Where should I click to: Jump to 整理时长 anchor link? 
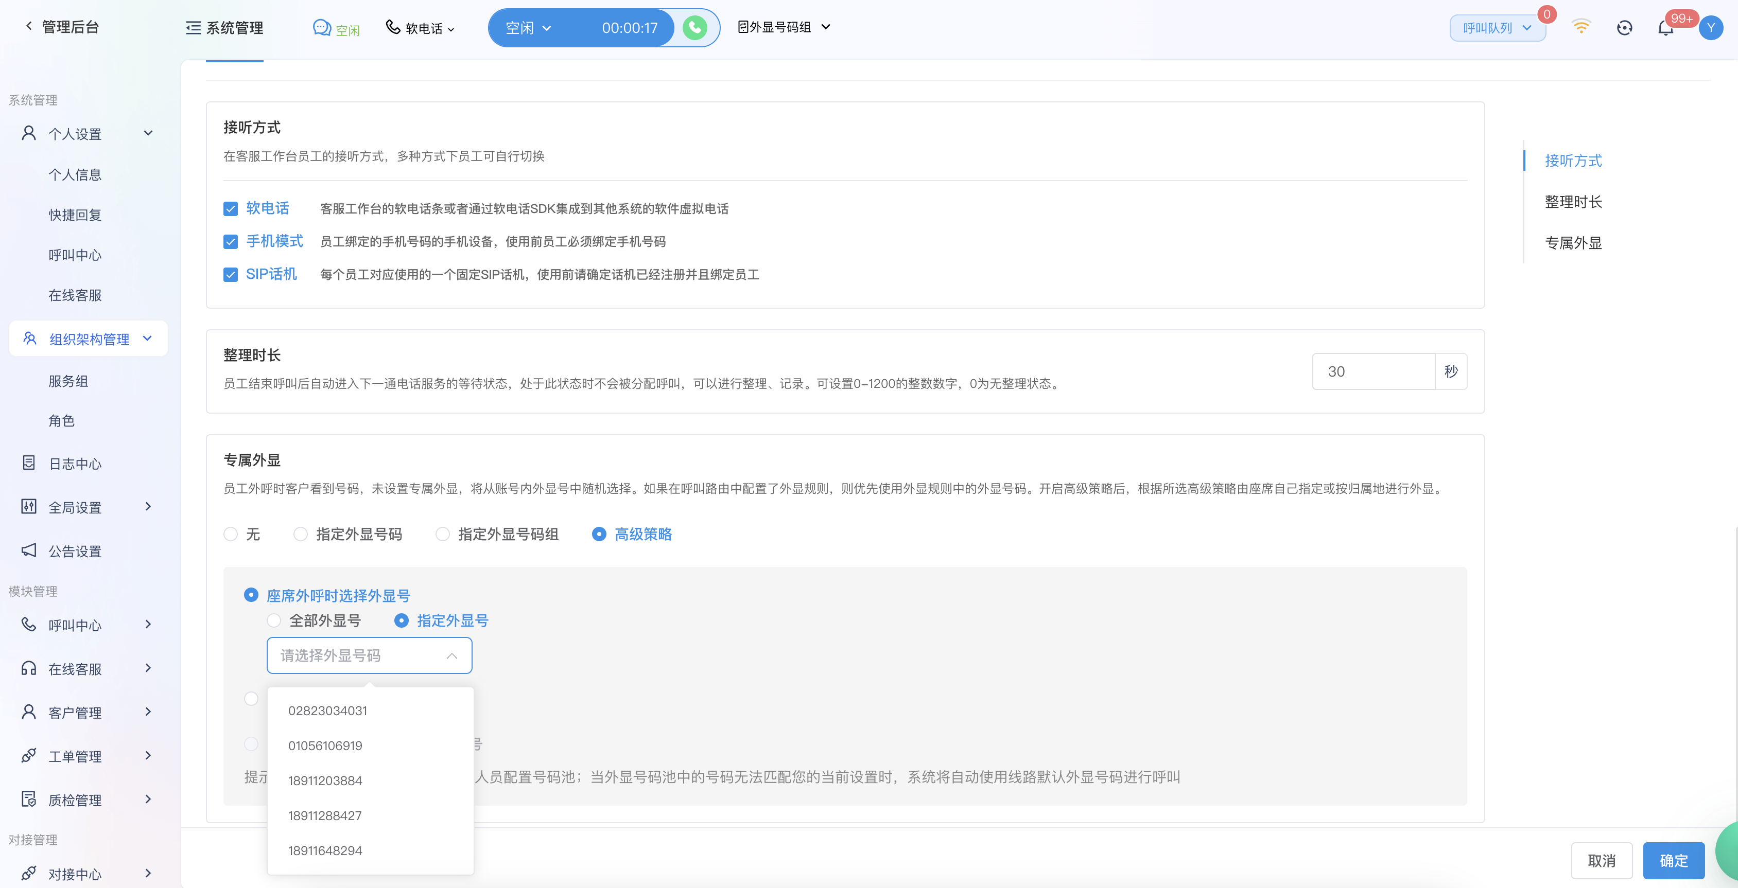(x=1573, y=202)
